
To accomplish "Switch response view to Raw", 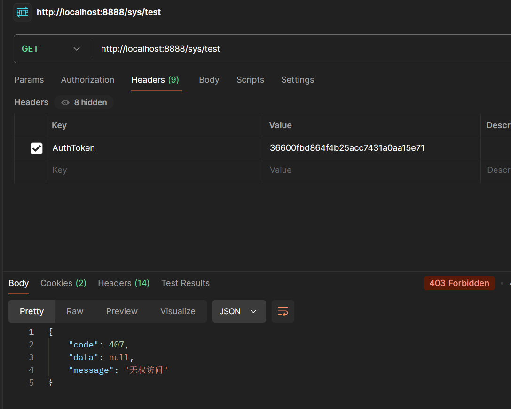I will click(x=75, y=311).
